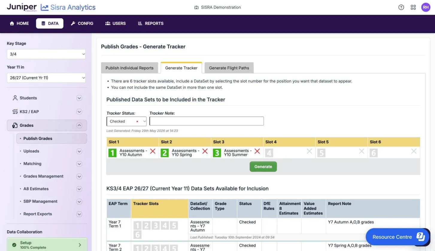Select Publish Grades in sidebar
This screenshot has width=435, height=251.
pyautogui.click(x=51, y=138)
